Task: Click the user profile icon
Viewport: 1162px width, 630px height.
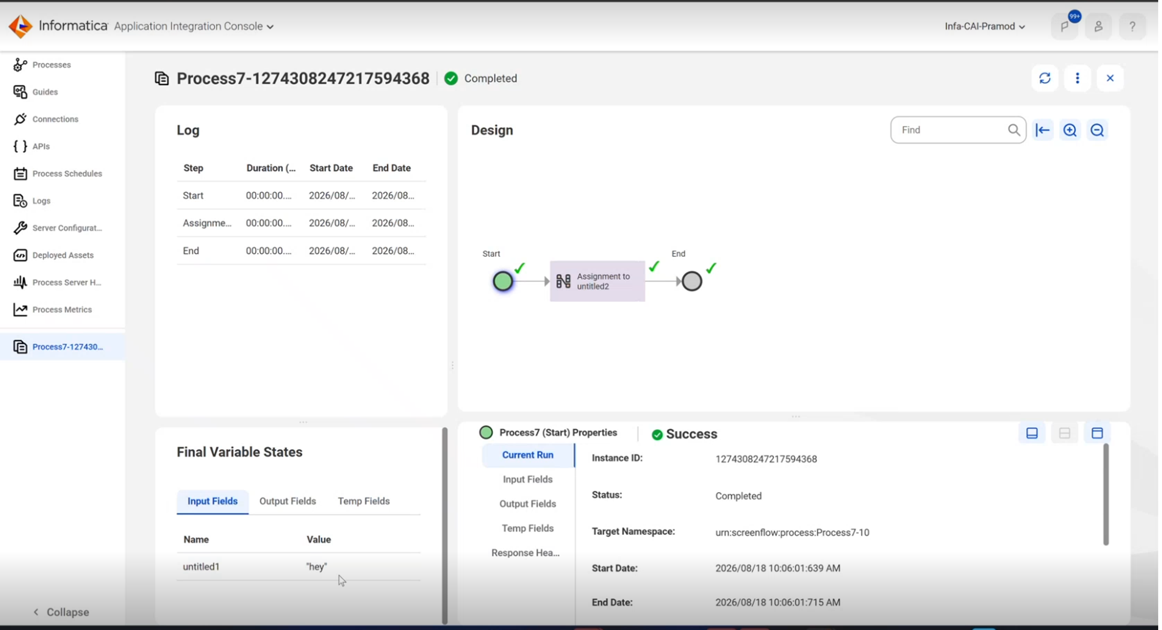Action: pyautogui.click(x=1098, y=27)
